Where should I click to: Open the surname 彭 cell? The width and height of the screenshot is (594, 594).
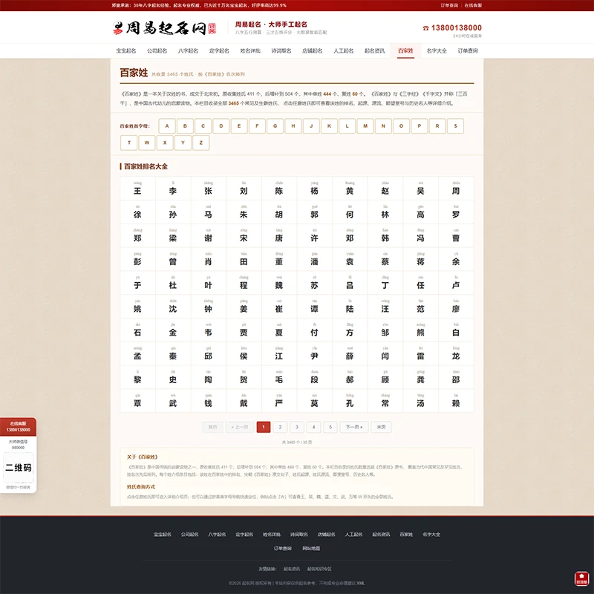pos(137,259)
